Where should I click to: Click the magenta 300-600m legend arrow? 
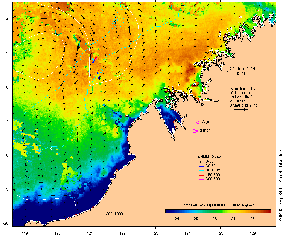point(202,179)
